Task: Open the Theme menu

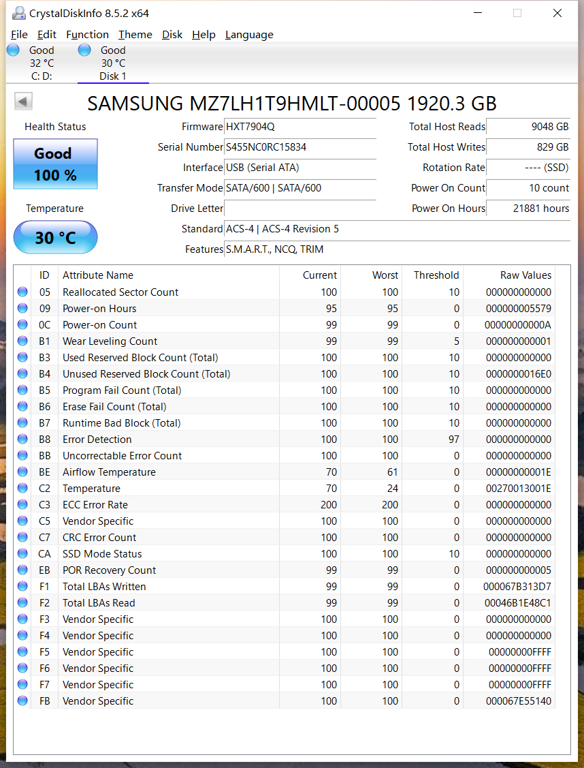Action: (x=135, y=35)
